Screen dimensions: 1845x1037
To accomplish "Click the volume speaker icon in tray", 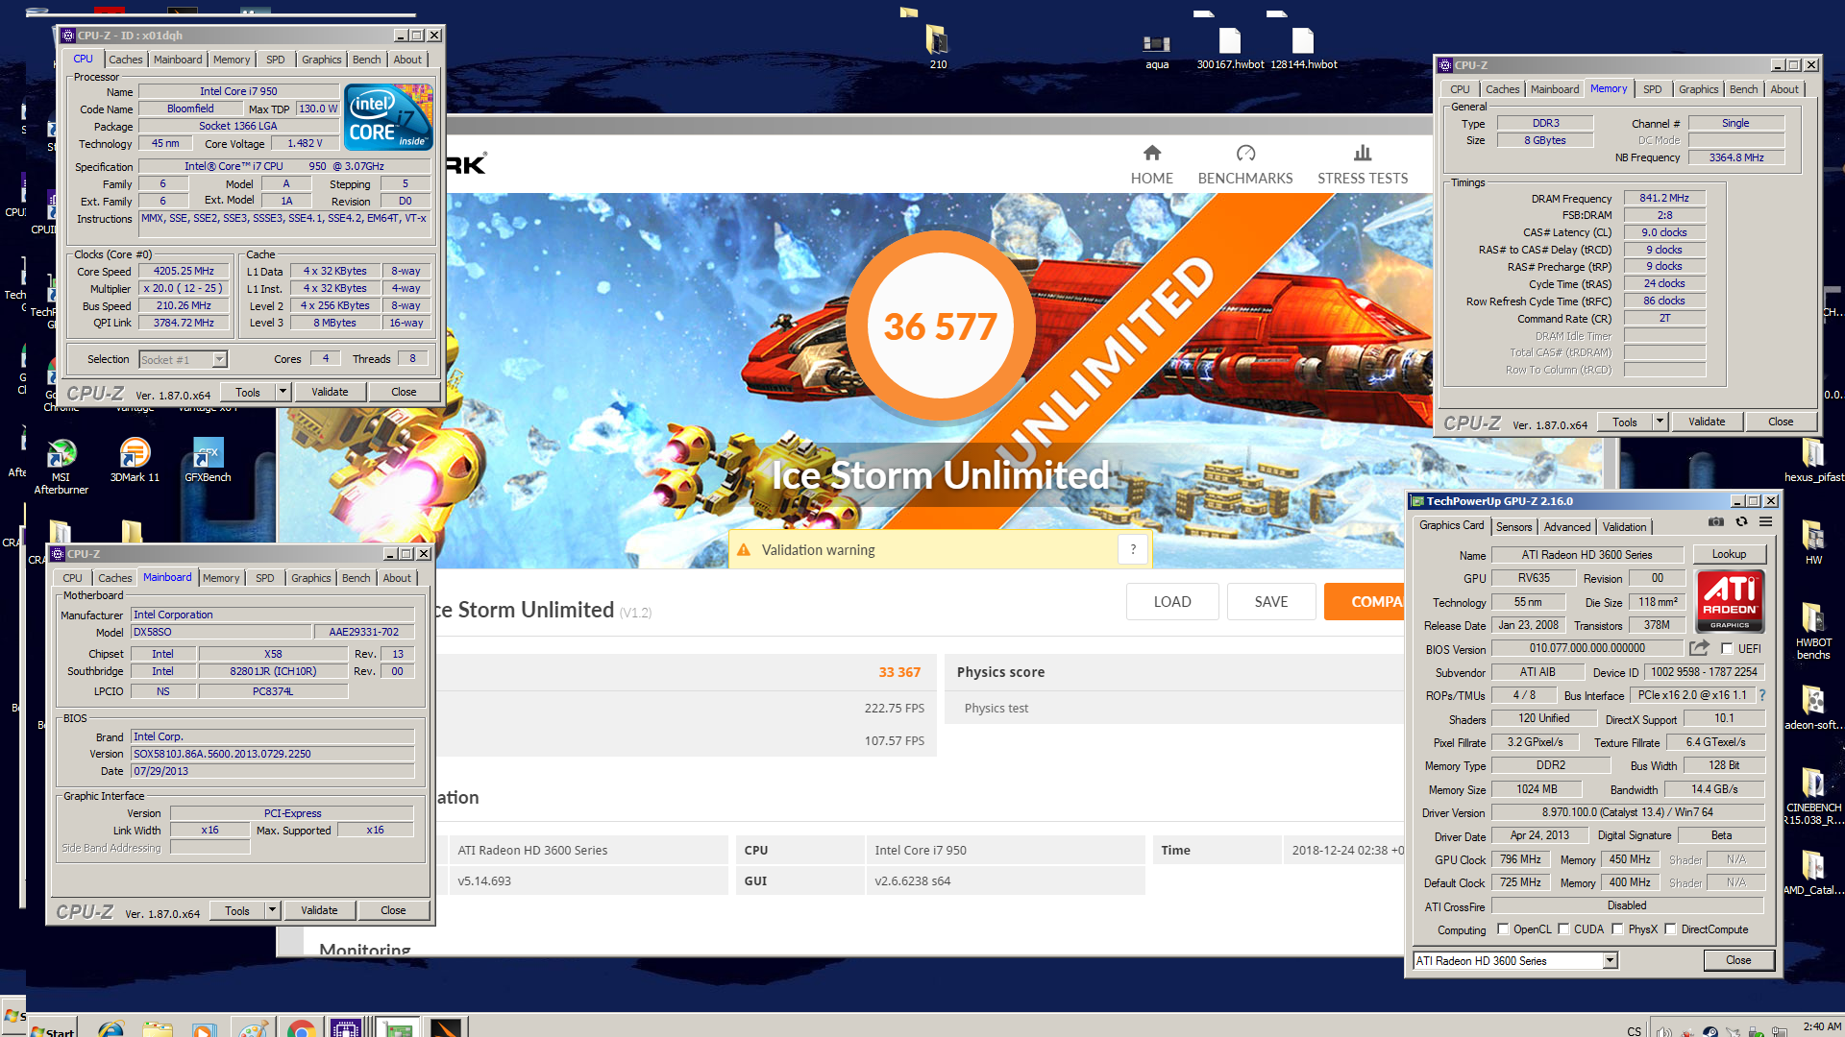I will [x=1662, y=1031].
